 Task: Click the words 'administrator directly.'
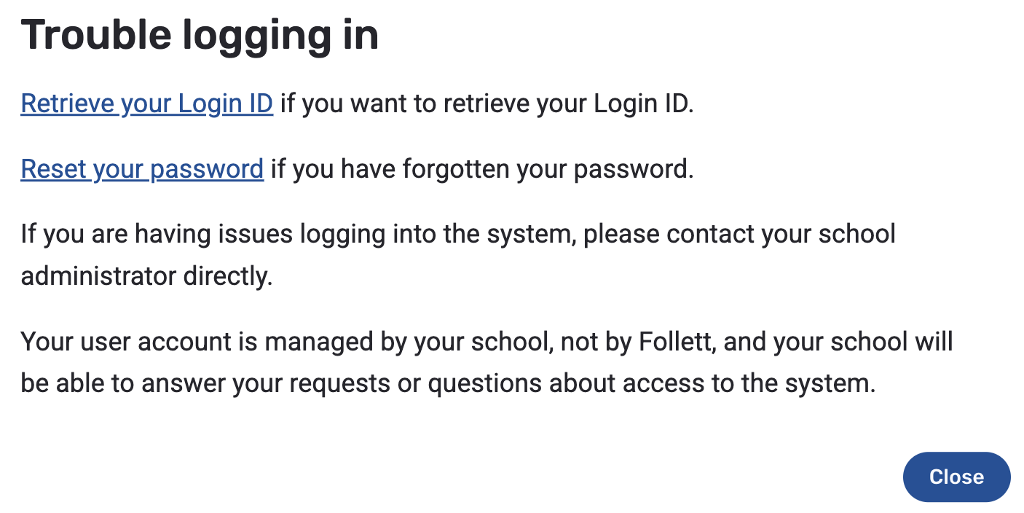(x=146, y=276)
